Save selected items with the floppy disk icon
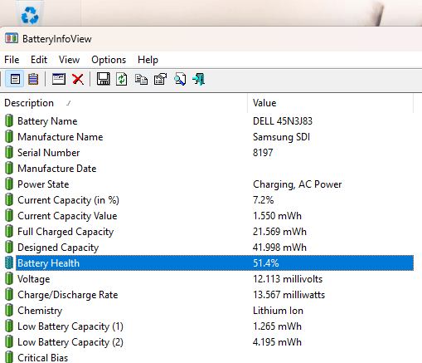422x363 pixels. tap(104, 80)
